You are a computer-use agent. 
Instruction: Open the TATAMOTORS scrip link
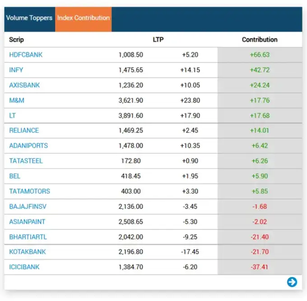29,191
